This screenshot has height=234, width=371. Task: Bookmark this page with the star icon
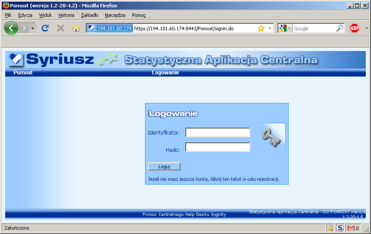pos(261,29)
